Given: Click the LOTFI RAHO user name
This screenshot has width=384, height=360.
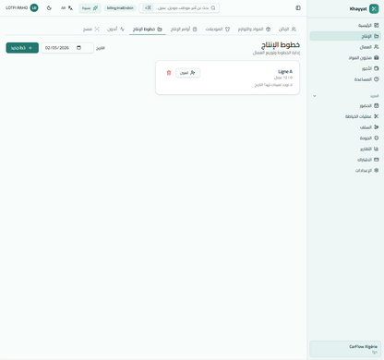Looking at the screenshot, I should point(17,7).
